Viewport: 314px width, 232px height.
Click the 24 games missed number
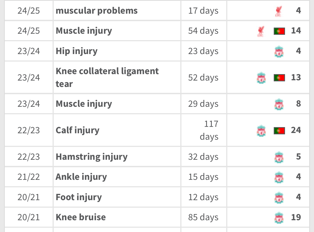click(x=296, y=130)
